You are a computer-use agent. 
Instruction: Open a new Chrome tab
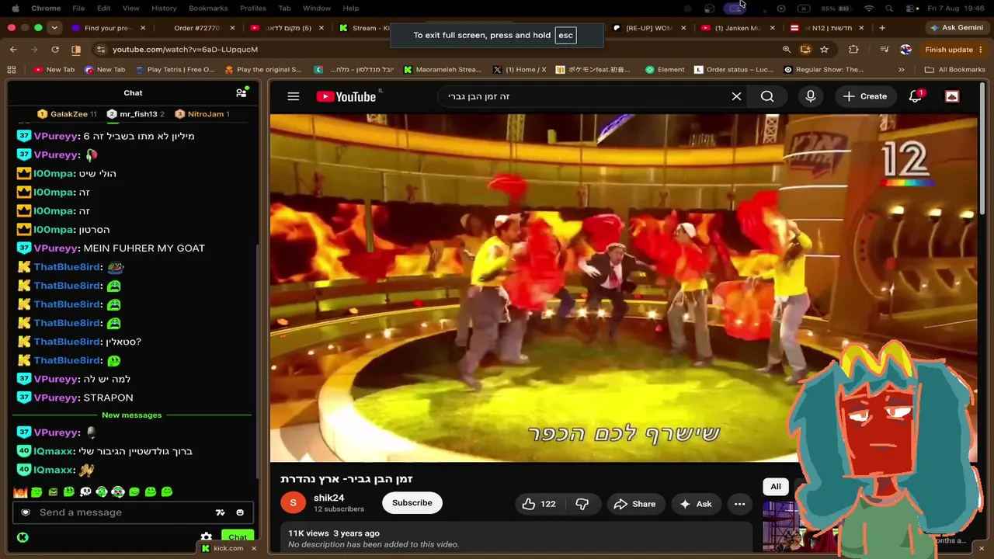[881, 28]
